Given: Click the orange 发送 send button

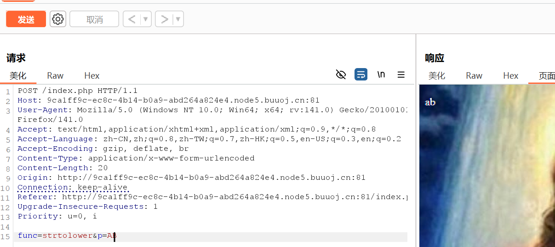Looking at the screenshot, I should pyautogui.click(x=26, y=19).
